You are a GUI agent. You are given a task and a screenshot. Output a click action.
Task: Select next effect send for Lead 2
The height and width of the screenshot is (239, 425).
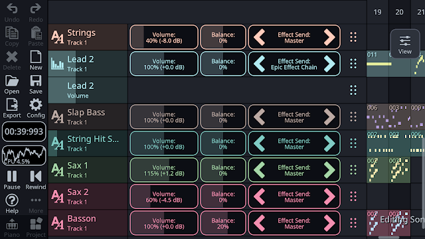(329, 64)
